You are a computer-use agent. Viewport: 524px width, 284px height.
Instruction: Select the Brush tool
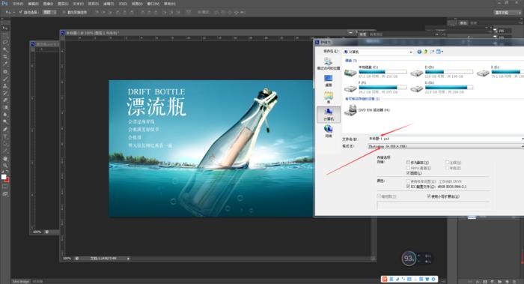pyautogui.click(x=5, y=79)
